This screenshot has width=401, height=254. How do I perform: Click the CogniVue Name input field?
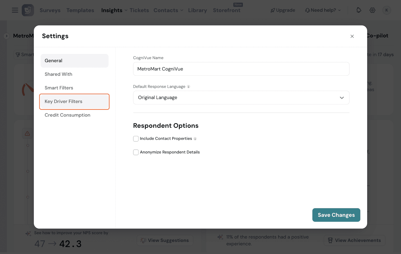241,69
